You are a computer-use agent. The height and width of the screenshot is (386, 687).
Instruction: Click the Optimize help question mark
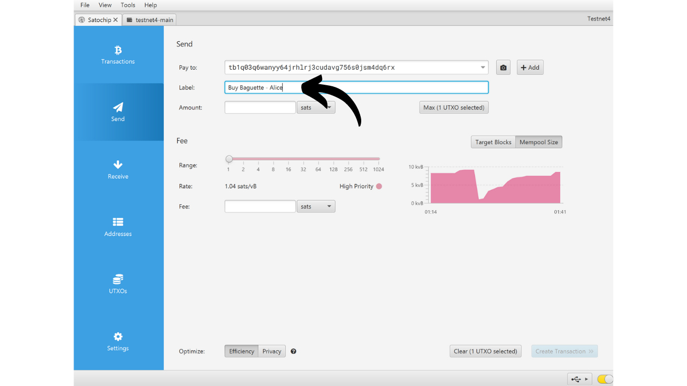click(294, 351)
